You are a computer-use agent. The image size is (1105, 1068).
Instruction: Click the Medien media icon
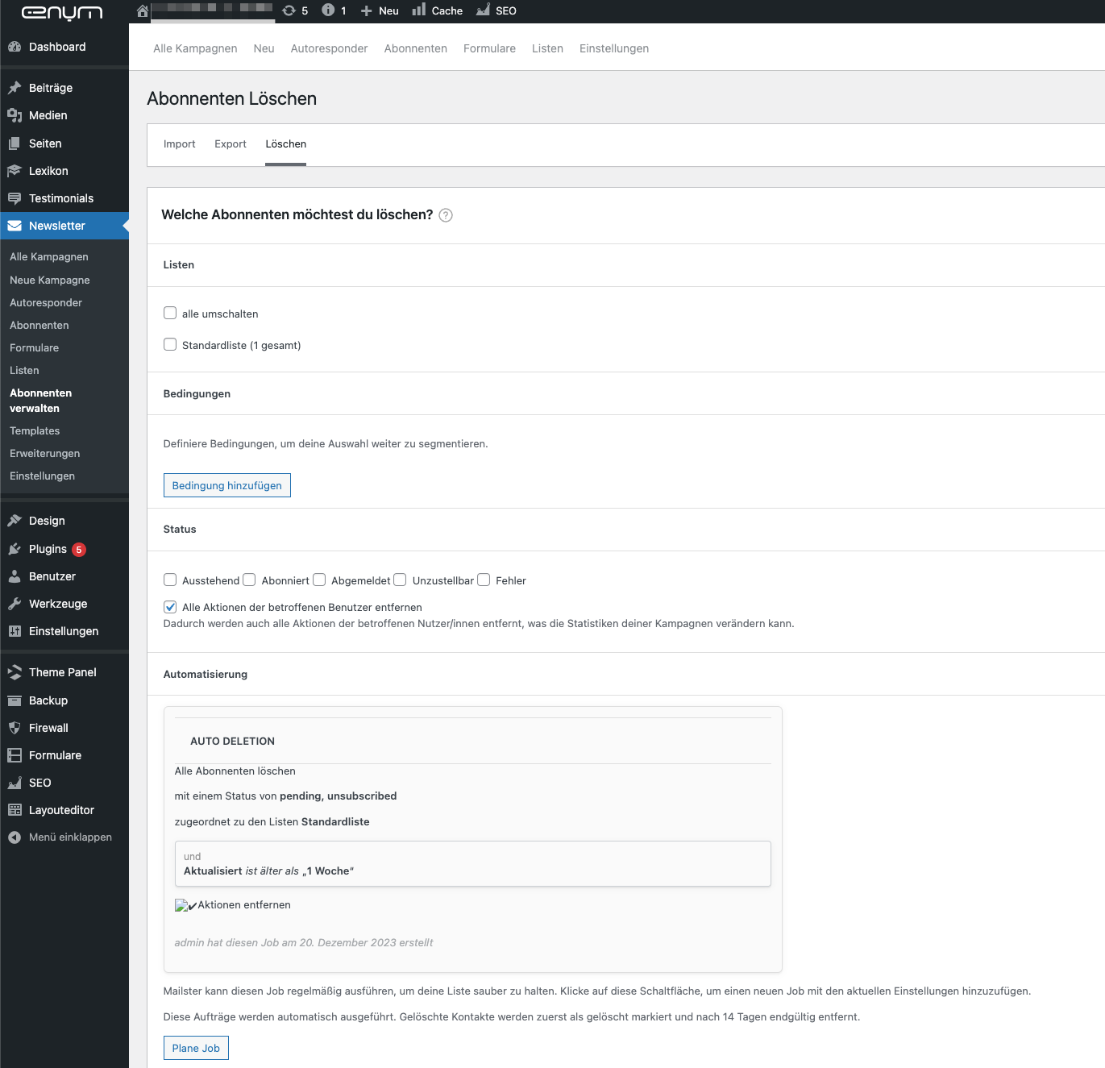15,115
